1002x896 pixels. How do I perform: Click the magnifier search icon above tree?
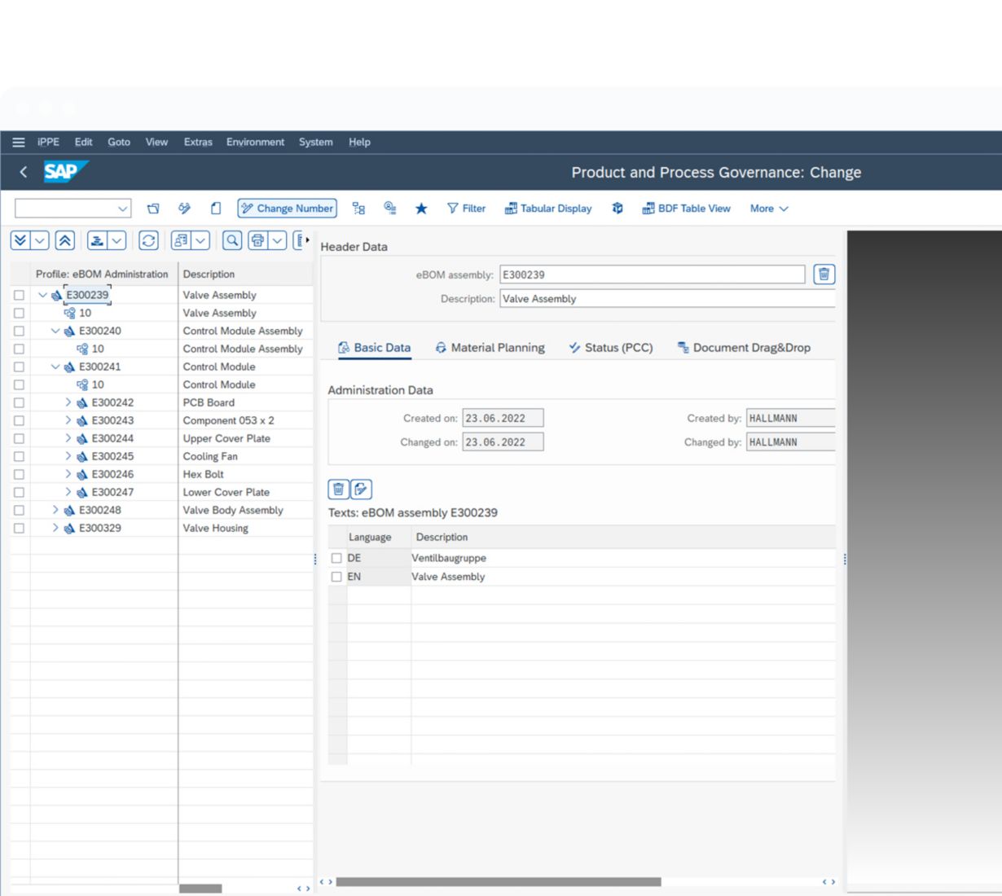(x=232, y=240)
